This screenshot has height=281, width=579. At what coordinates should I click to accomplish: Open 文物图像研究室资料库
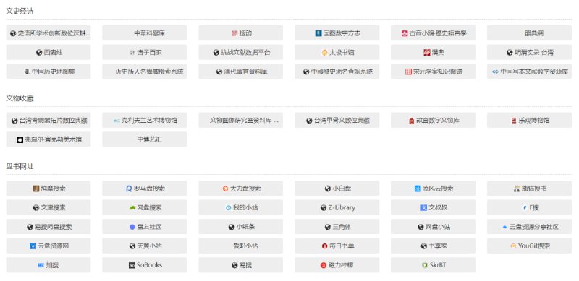point(241,120)
